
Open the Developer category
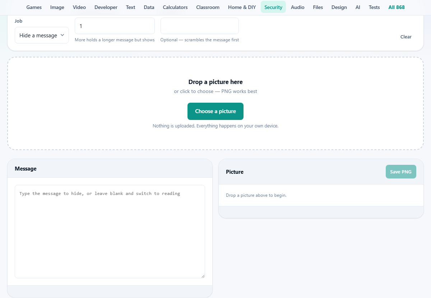[106, 7]
